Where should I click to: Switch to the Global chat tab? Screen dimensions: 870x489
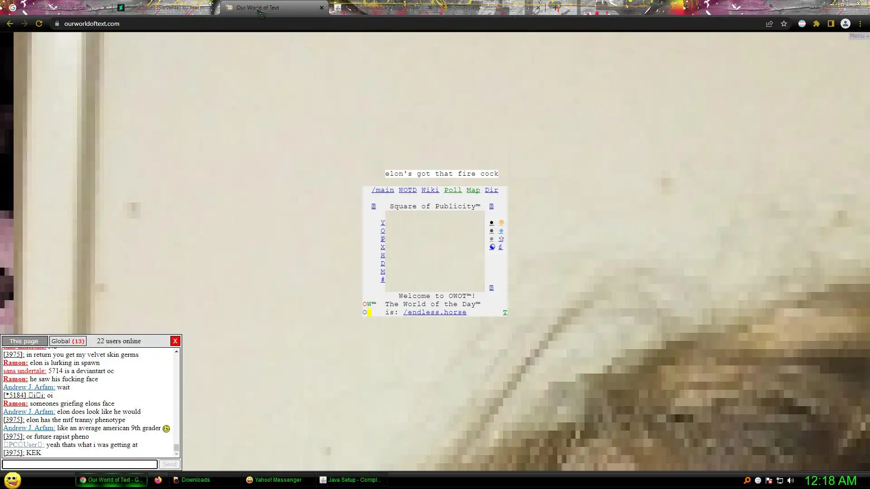(x=68, y=341)
